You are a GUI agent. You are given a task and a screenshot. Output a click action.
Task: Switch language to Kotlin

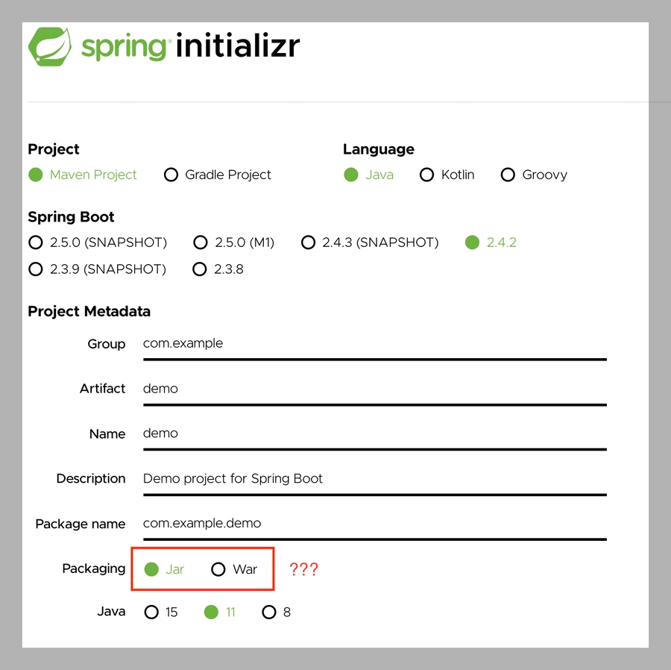(x=427, y=175)
